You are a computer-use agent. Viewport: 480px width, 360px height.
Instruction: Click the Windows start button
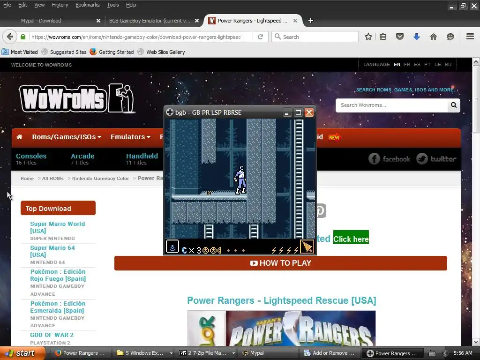(x=22, y=353)
